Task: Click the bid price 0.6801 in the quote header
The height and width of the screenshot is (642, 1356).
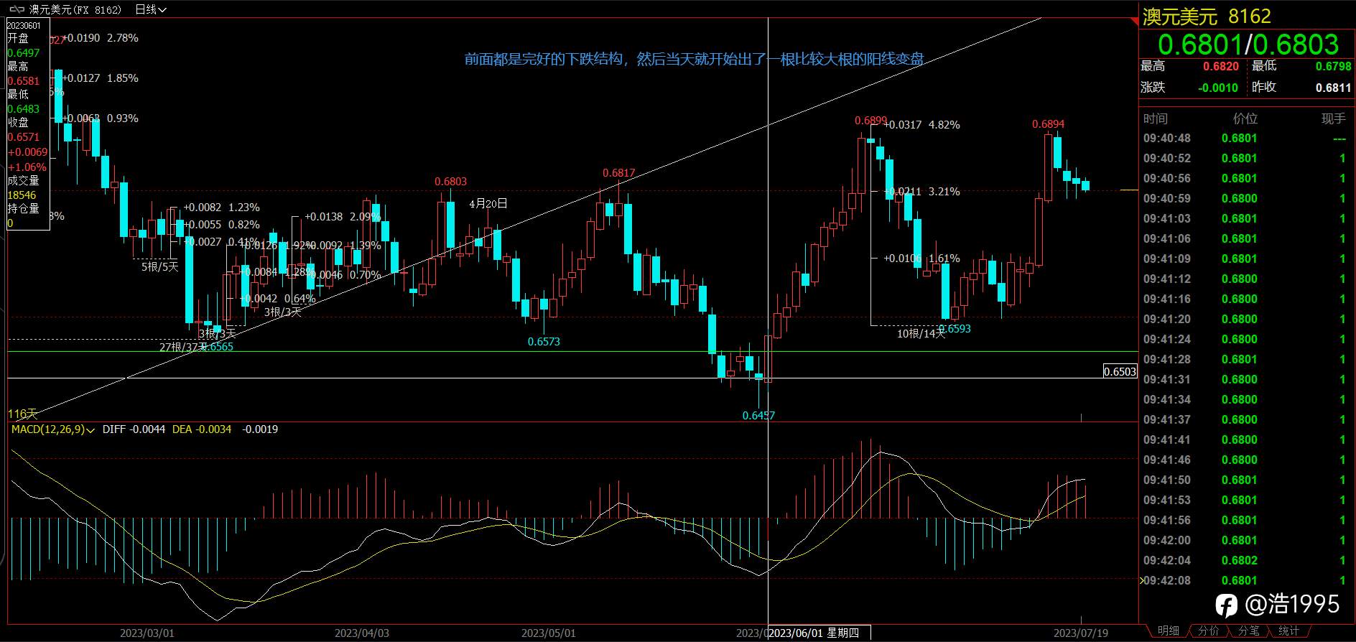Action: (x=1199, y=45)
